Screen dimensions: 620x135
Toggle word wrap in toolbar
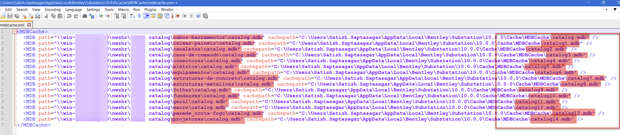click(132, 16)
